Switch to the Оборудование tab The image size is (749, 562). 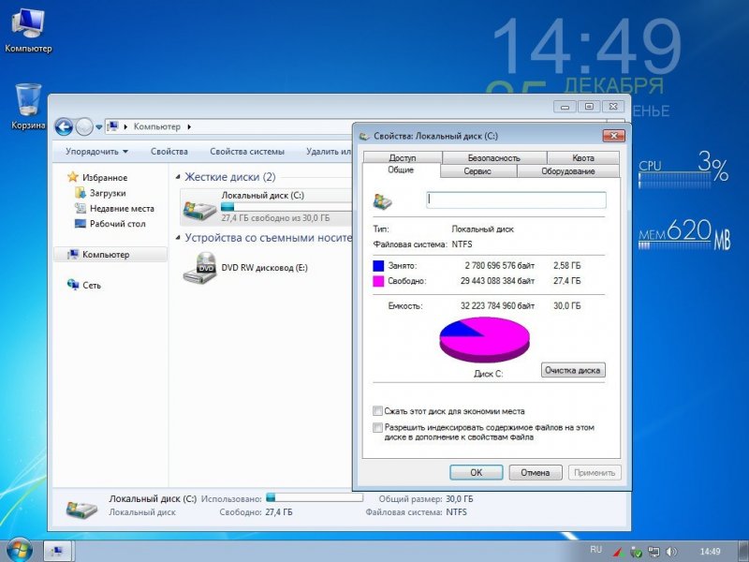tap(568, 171)
